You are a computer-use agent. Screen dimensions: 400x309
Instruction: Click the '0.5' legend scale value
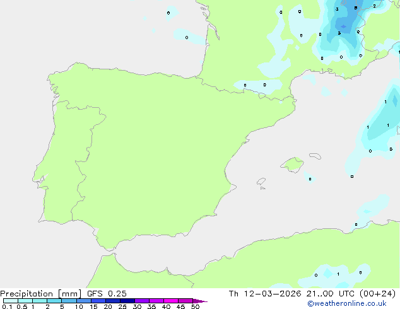(x=22, y=306)
